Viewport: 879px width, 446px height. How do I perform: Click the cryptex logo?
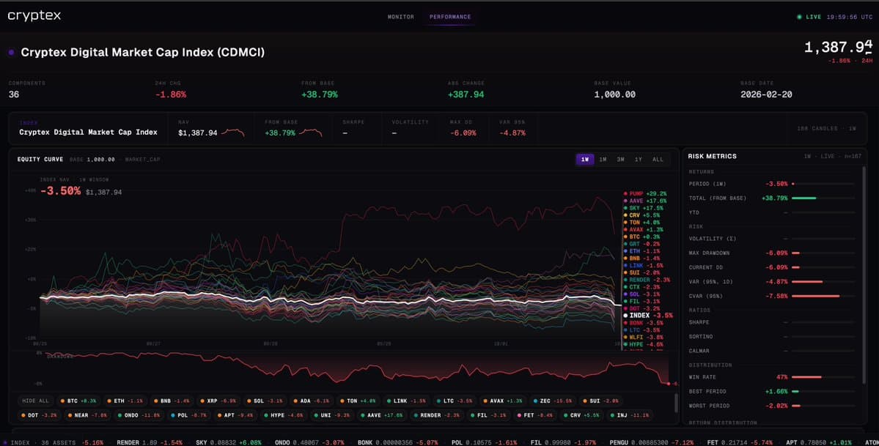[34, 15]
